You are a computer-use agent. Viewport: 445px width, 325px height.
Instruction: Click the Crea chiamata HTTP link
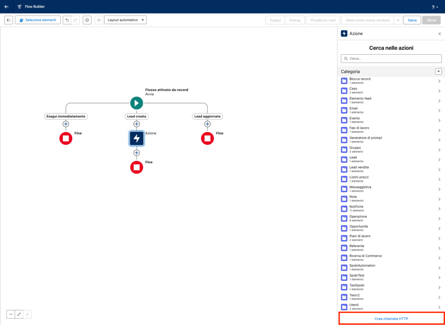391,319
